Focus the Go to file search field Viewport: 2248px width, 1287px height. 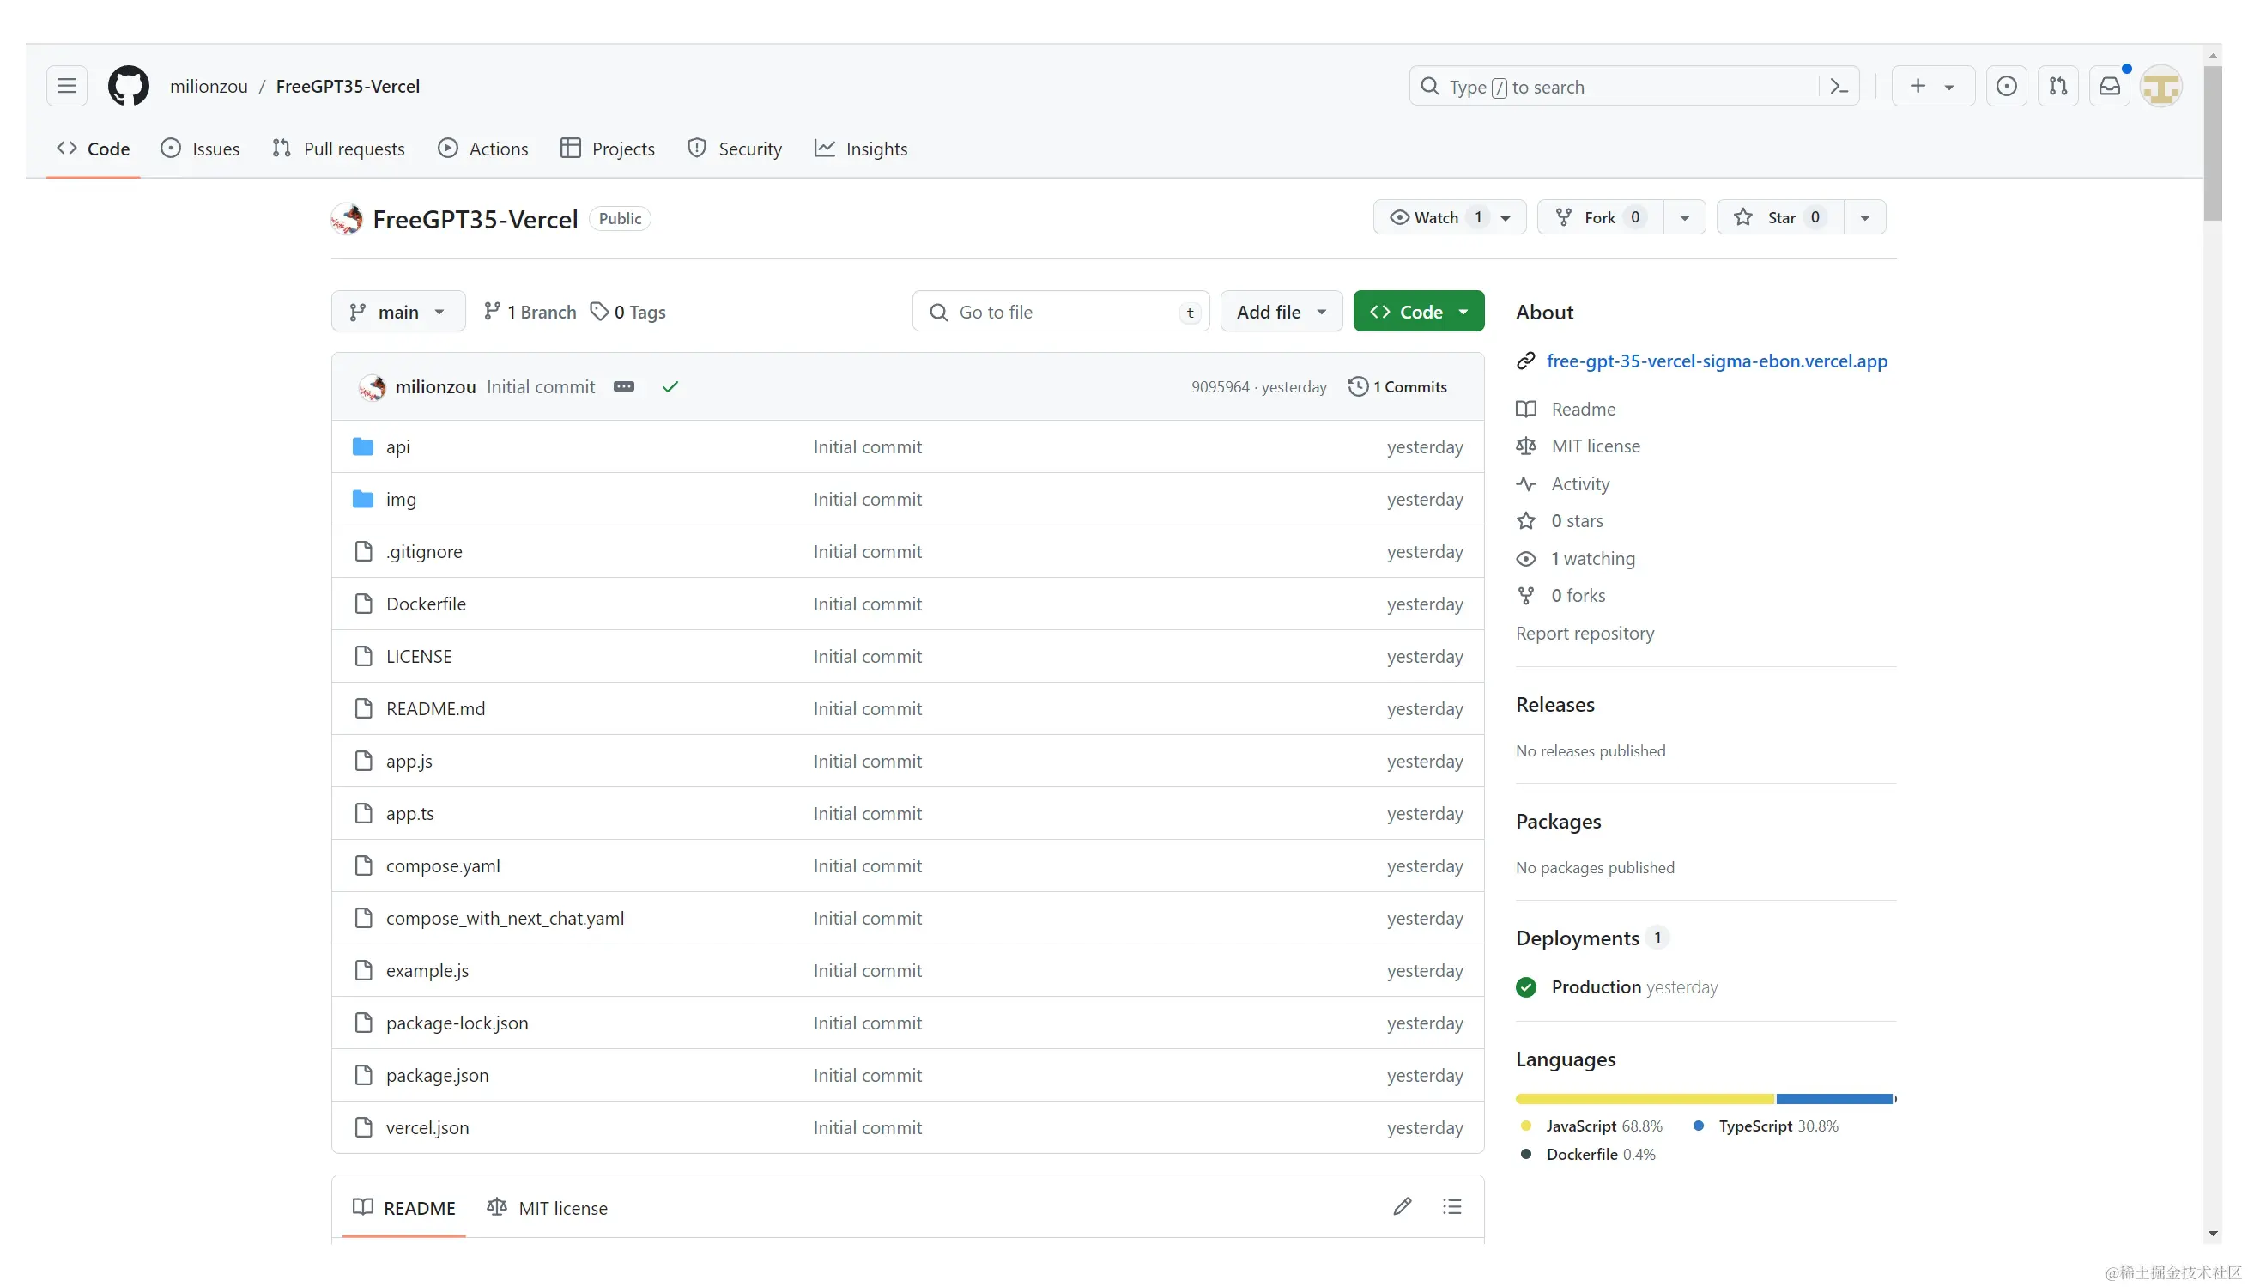(x=1060, y=311)
